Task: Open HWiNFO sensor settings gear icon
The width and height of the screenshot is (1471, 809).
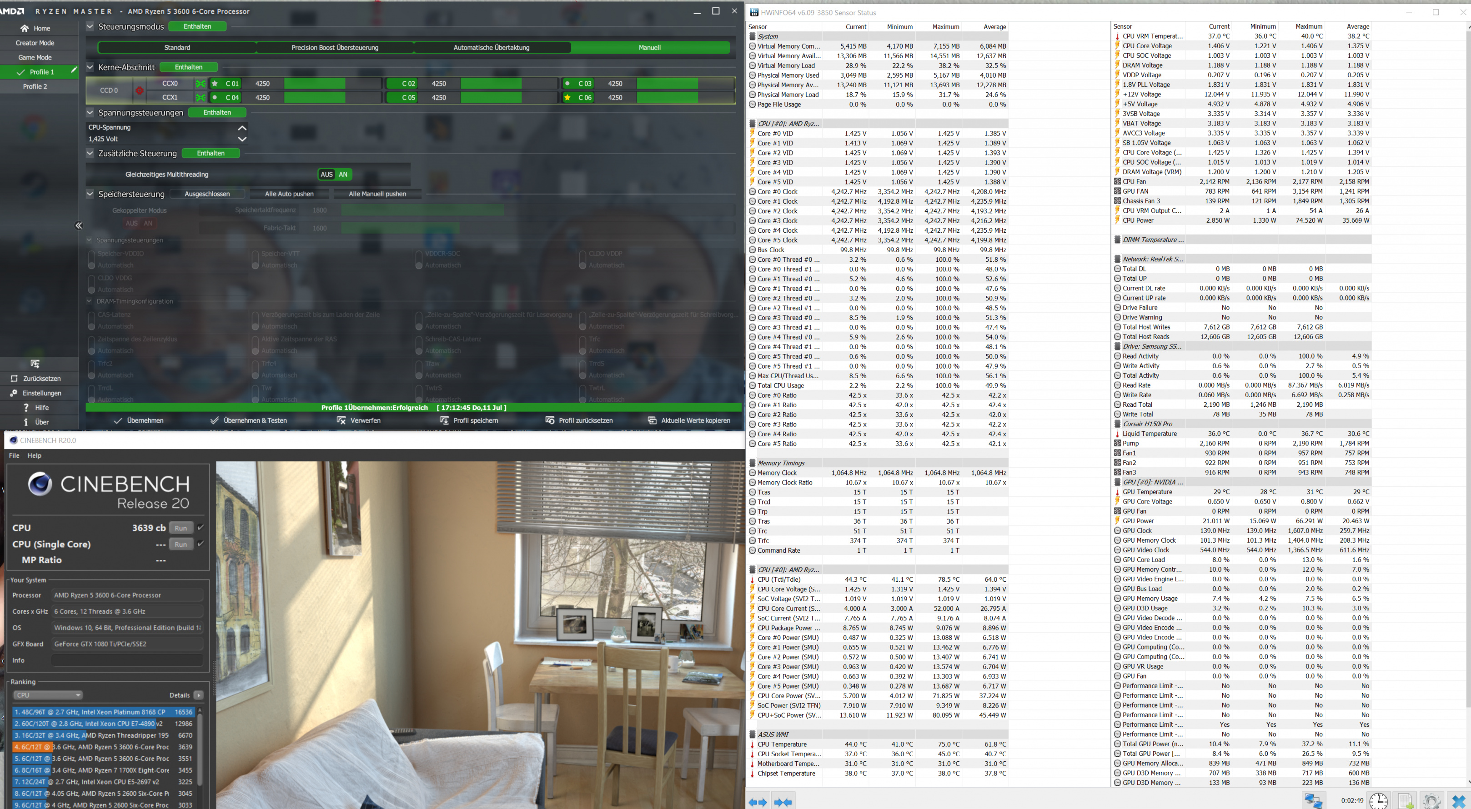Action: pos(1431,800)
